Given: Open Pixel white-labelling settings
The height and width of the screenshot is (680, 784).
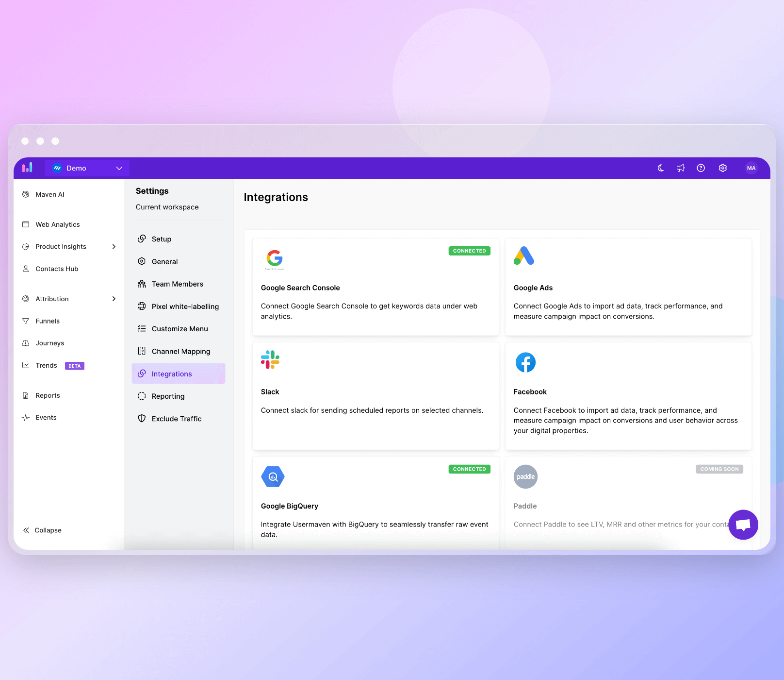Looking at the screenshot, I should pyautogui.click(x=185, y=306).
